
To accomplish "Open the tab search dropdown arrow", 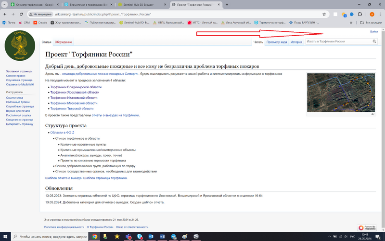I will pos(4,4).
